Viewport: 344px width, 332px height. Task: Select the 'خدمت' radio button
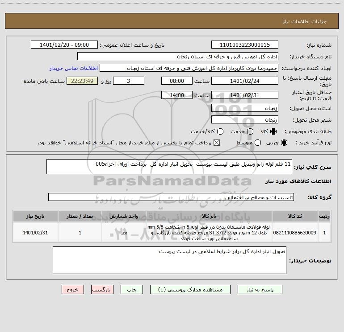point(250,131)
